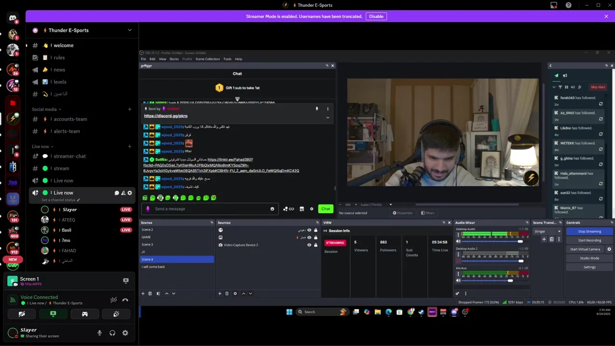Collapse pinned message chevron in chat

[328, 117]
